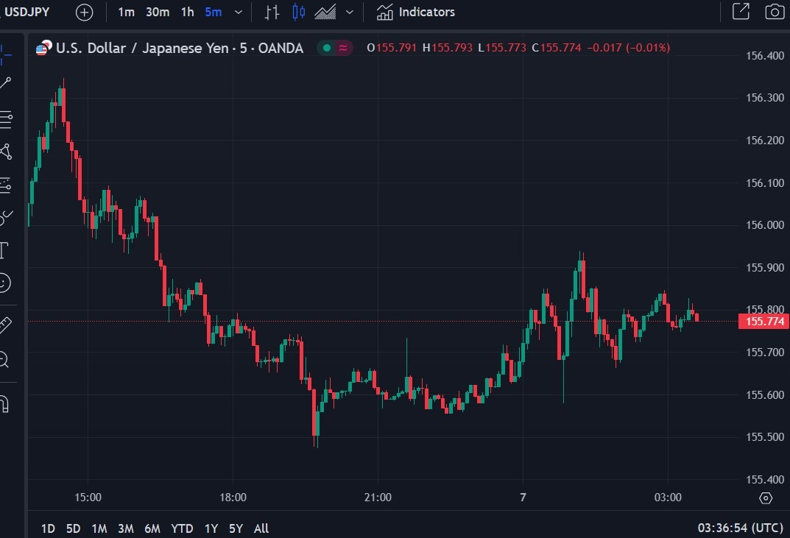790x538 pixels.
Task: Switch to the 1h timeframe
Action: [188, 12]
